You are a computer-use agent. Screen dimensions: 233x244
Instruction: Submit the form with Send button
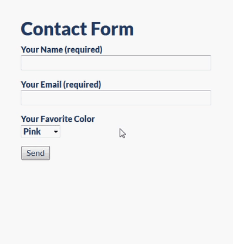tap(35, 153)
